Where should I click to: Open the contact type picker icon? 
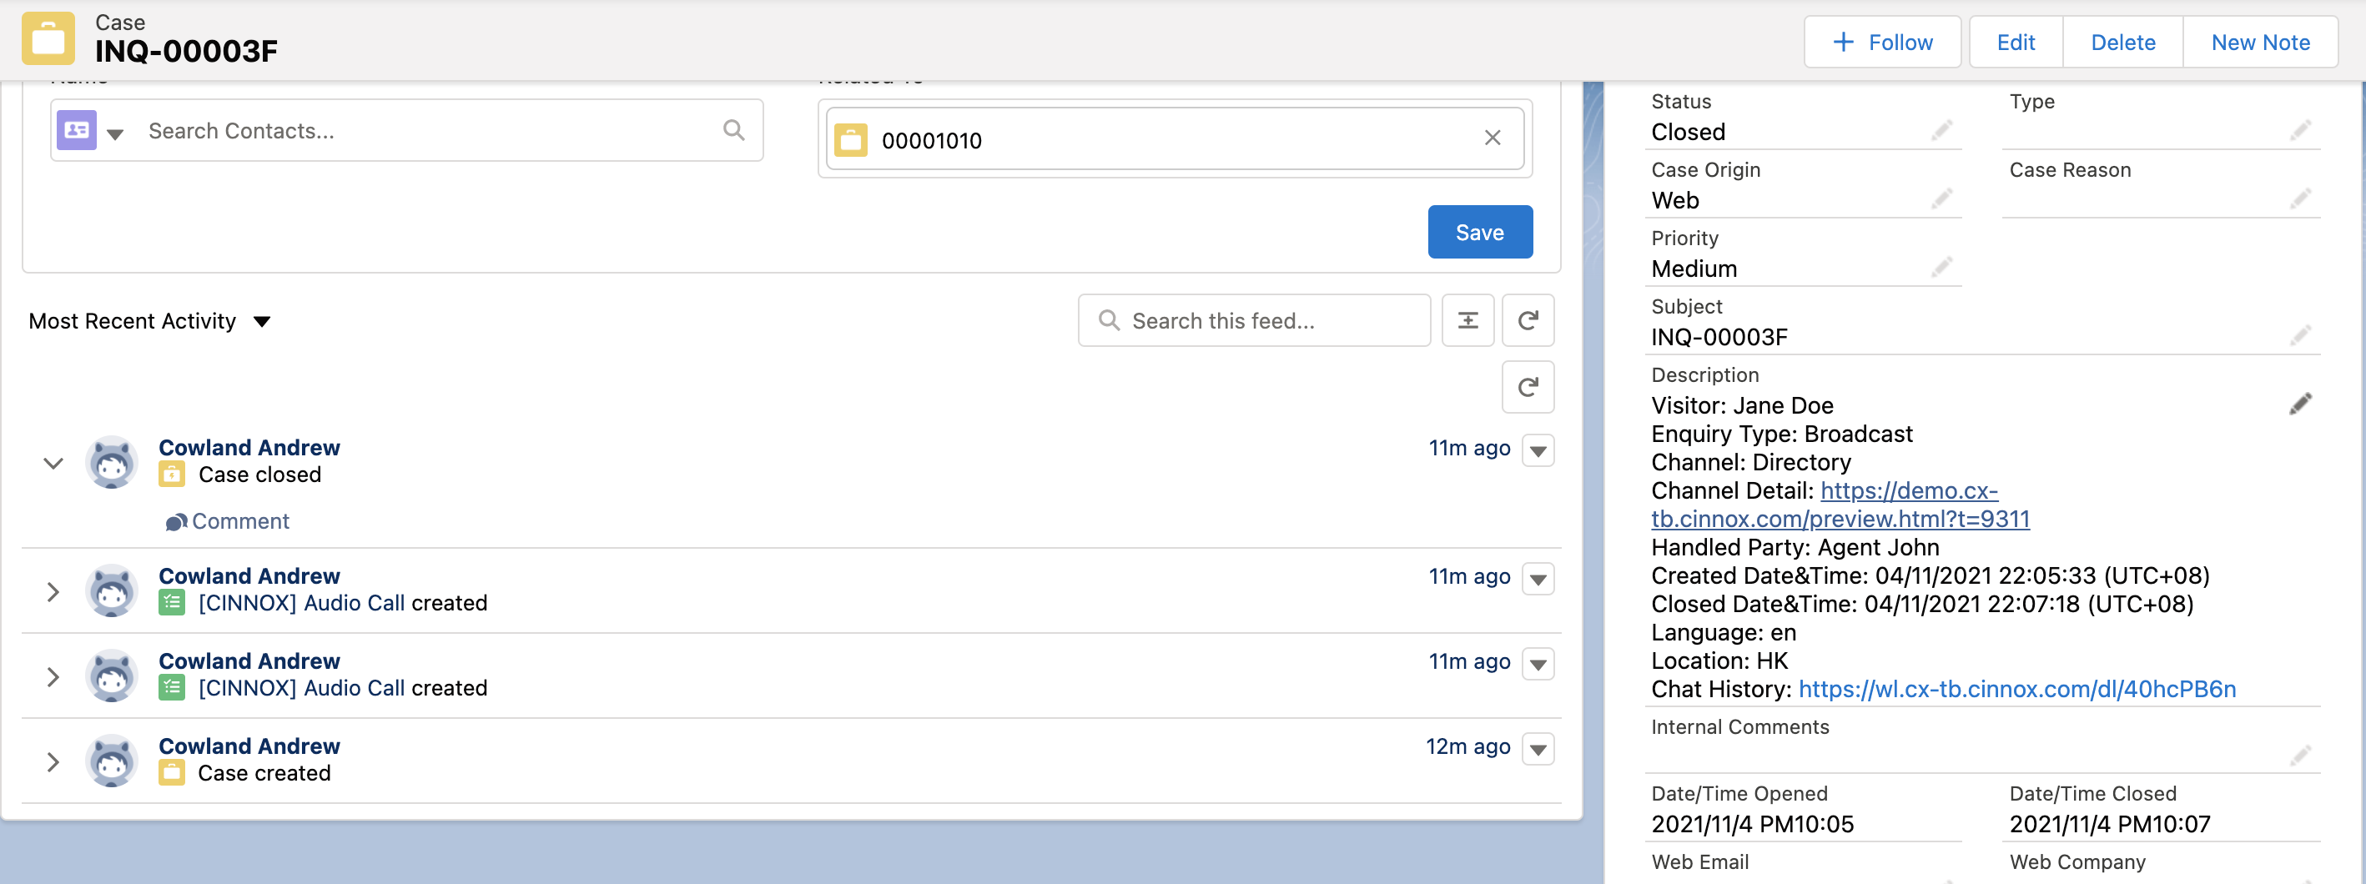(77, 131)
